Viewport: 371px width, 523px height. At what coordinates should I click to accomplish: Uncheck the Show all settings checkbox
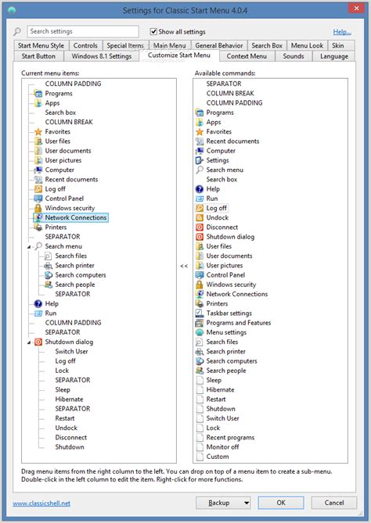[153, 32]
